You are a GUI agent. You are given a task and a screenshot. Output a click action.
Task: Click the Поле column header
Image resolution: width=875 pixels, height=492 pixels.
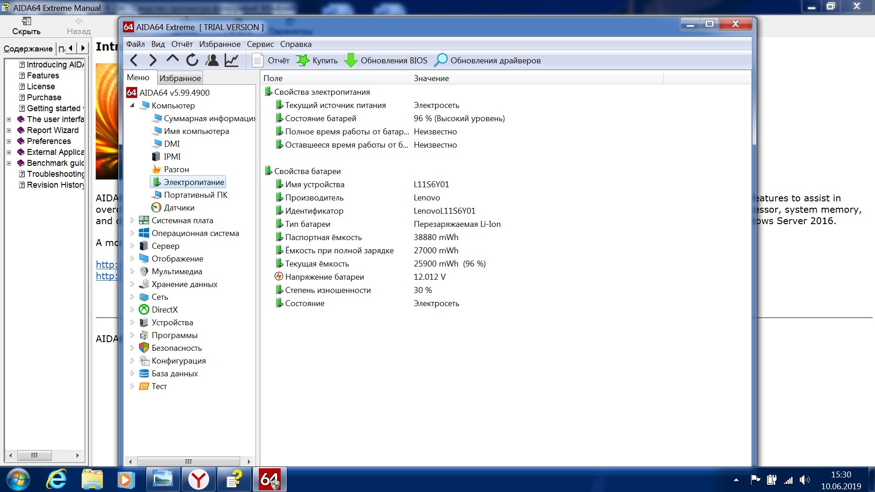pyautogui.click(x=336, y=78)
